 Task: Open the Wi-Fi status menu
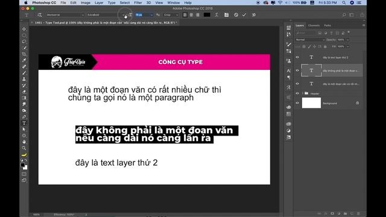tap(280, 2)
